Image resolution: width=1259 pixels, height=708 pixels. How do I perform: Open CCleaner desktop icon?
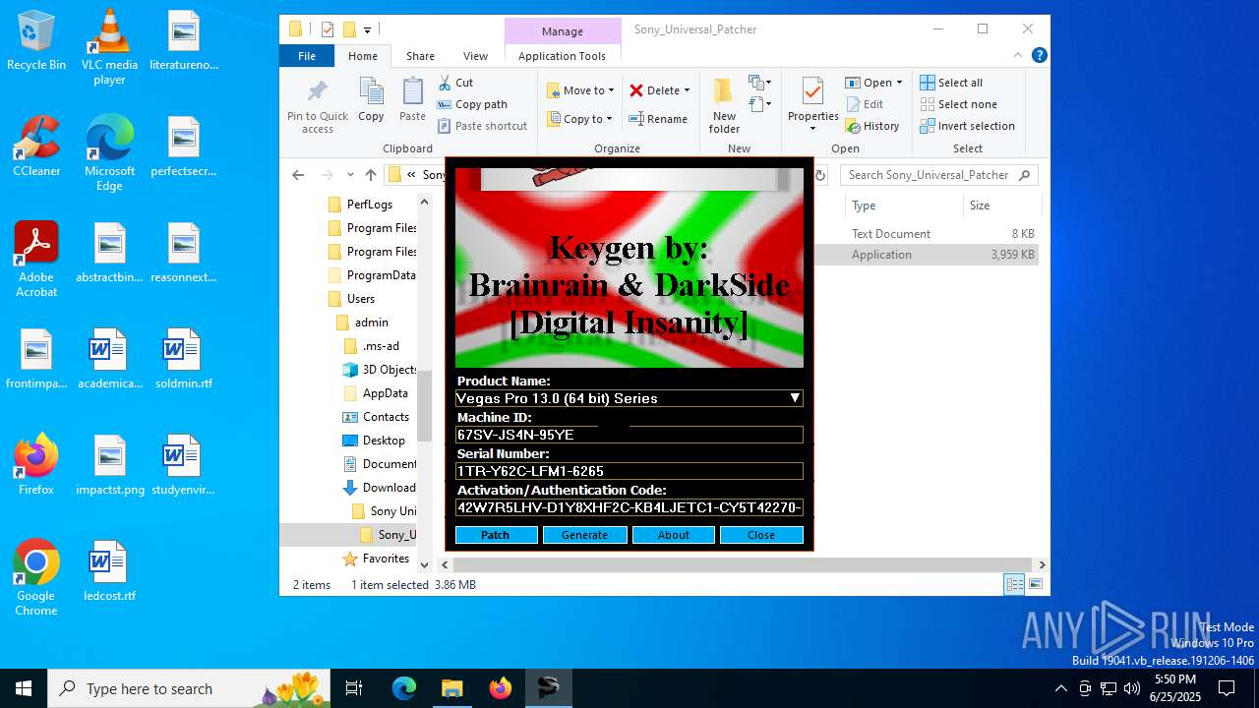[36, 147]
